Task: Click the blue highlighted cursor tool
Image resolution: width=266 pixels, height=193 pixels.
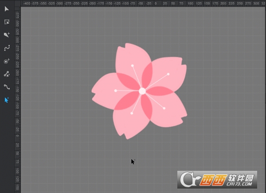Action: (x=7, y=100)
